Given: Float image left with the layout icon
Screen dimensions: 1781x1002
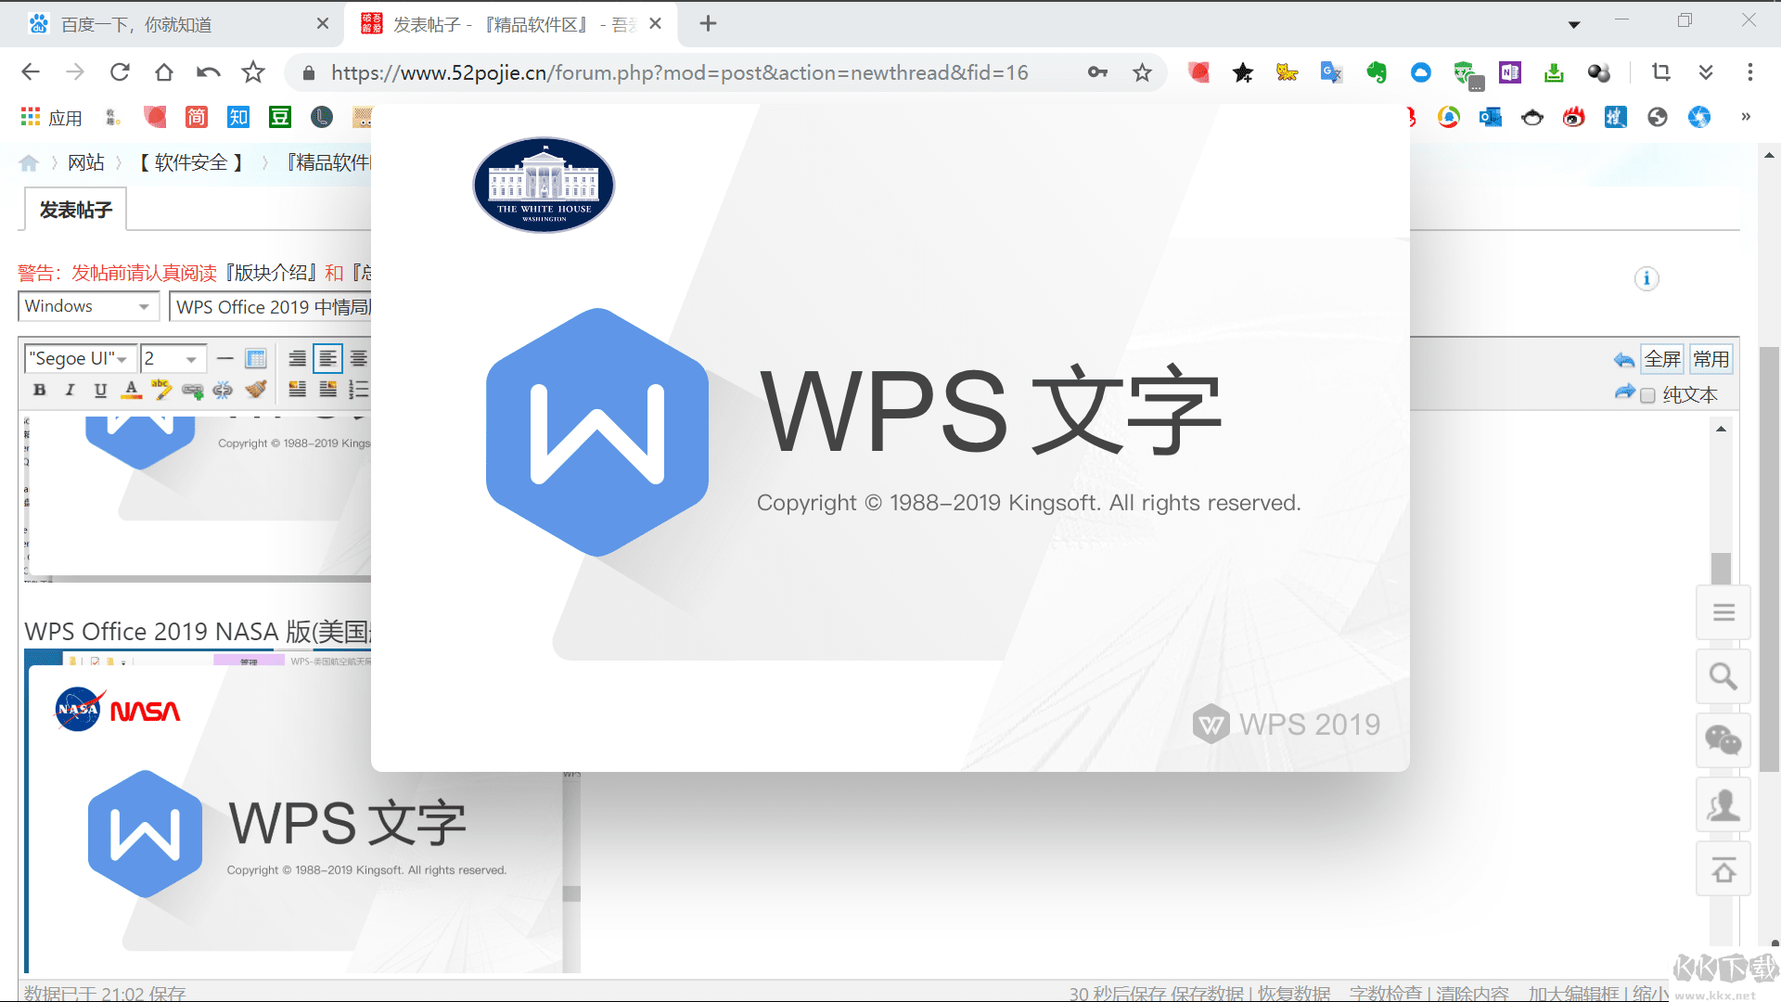Looking at the screenshot, I should [297, 390].
